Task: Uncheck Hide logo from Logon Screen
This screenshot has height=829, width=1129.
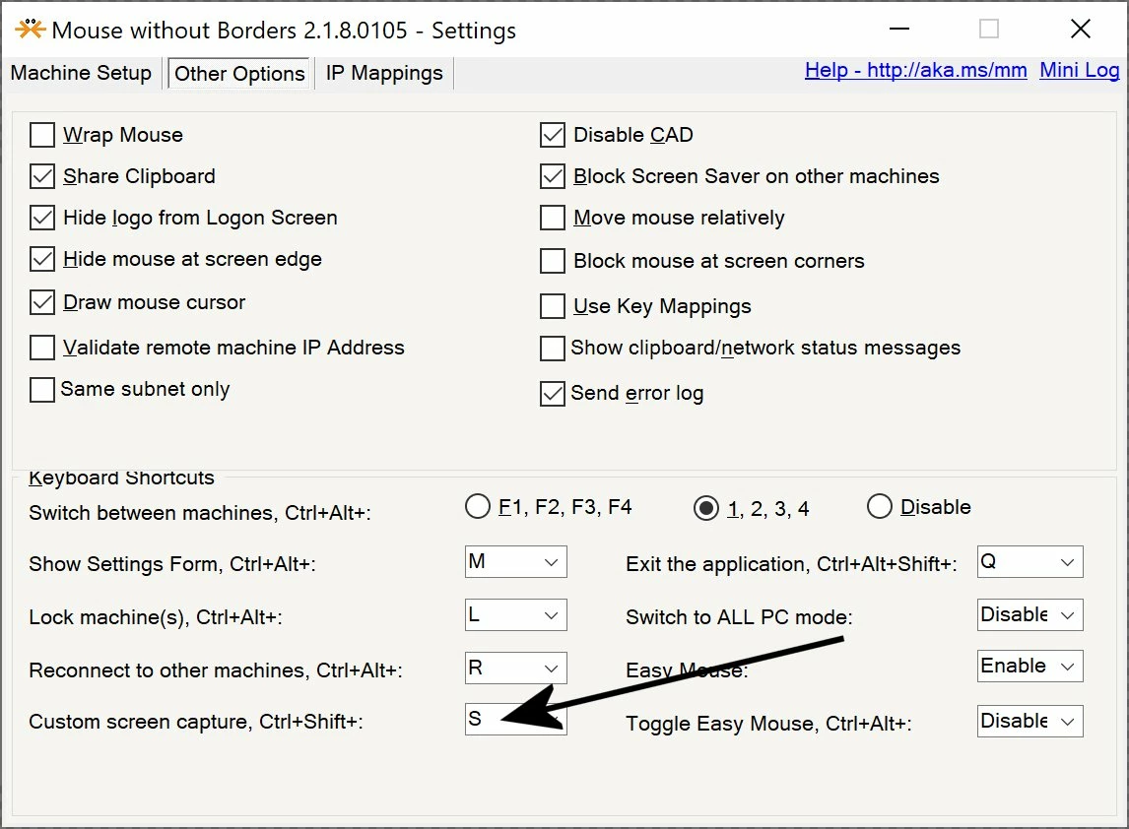Action: click(42, 218)
